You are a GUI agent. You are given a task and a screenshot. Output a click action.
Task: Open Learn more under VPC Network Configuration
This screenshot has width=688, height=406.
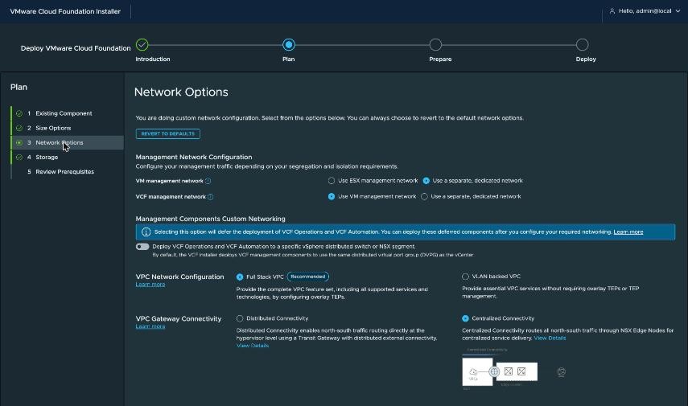tap(150, 284)
